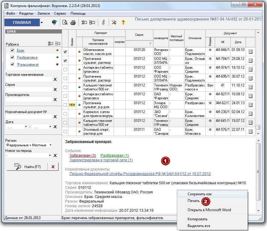Screen dimensions: 267x231
Task: Click the Найти (F7) search button
Action: [27, 167]
